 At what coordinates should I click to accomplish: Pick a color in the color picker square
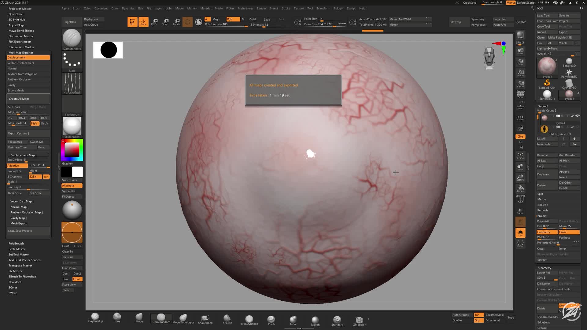[72, 150]
